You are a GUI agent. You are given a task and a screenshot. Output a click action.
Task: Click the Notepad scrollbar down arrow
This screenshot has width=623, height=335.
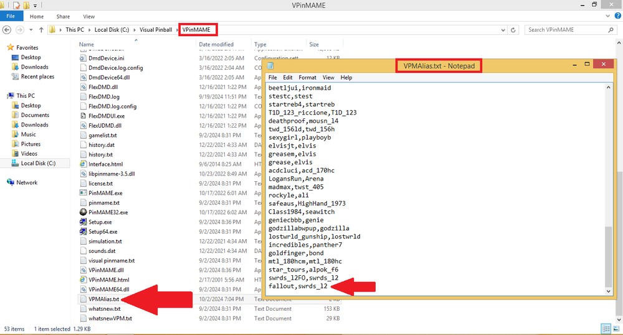[608, 291]
